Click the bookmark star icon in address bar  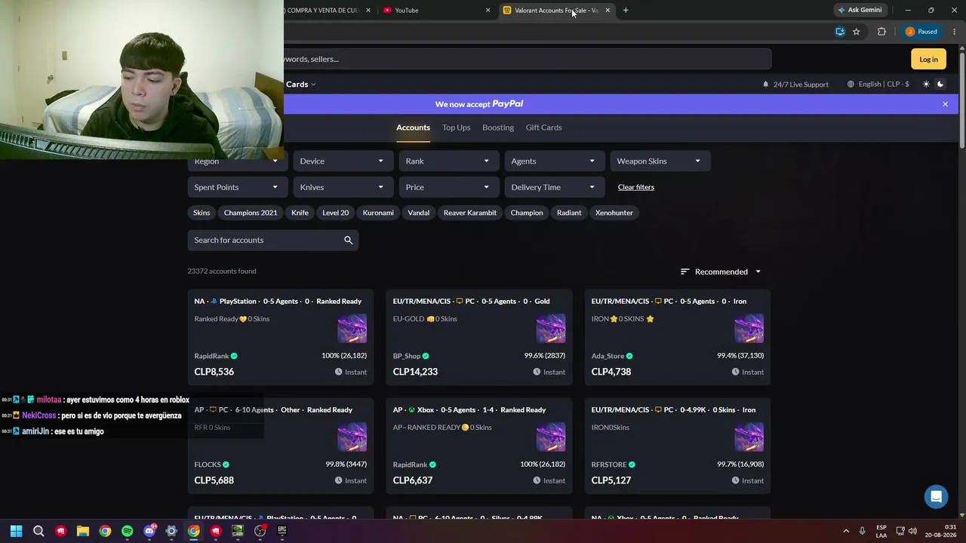(857, 32)
